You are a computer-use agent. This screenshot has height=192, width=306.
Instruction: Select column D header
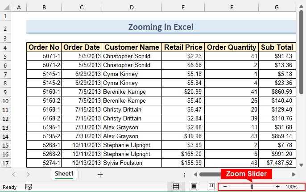[x=132, y=8]
